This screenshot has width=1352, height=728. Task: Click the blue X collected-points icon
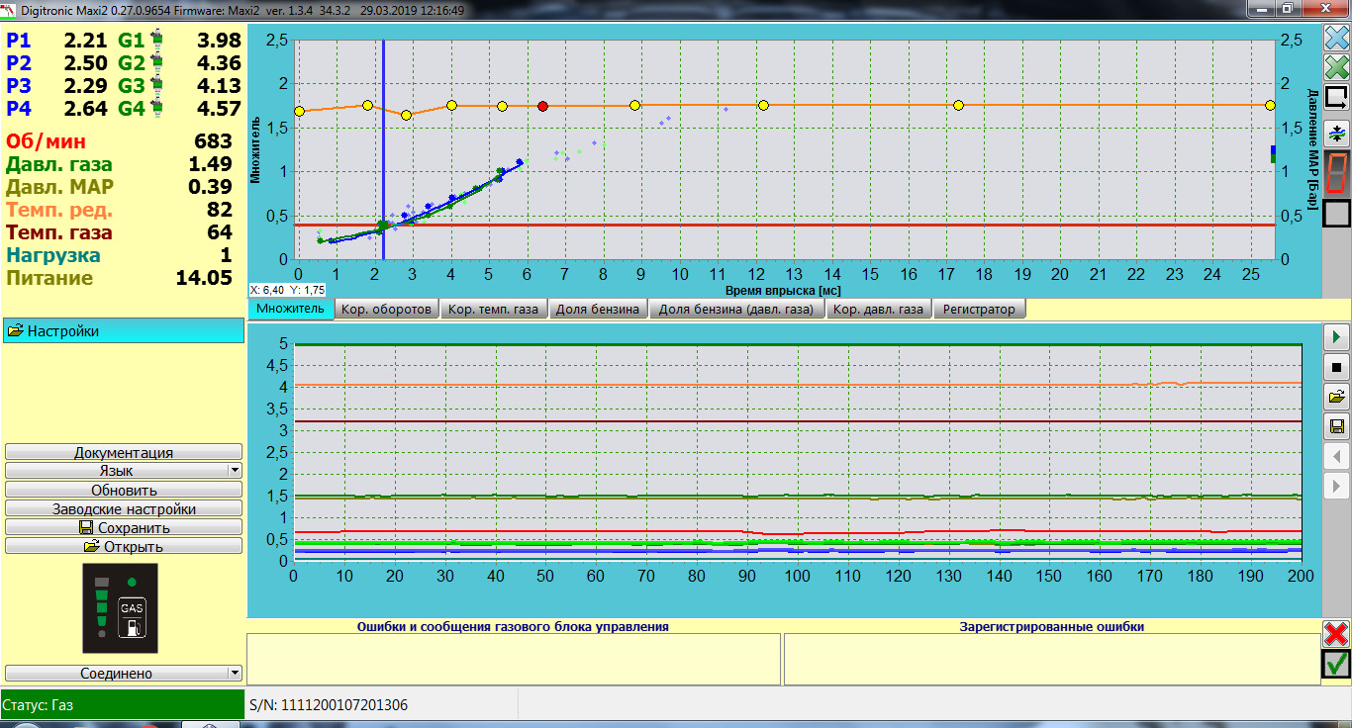point(1337,39)
